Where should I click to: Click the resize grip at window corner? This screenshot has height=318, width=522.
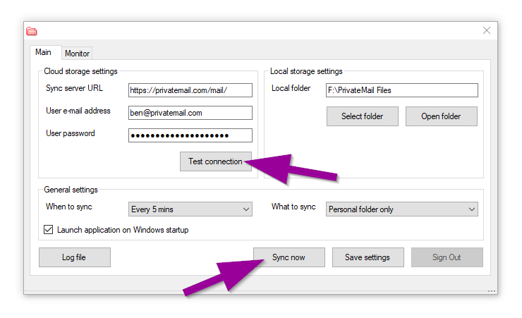tap(492, 291)
